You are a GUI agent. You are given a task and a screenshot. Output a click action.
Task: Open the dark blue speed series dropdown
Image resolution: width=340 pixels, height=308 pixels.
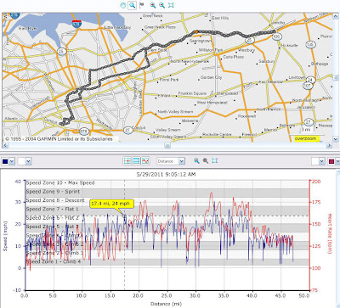[12, 161]
